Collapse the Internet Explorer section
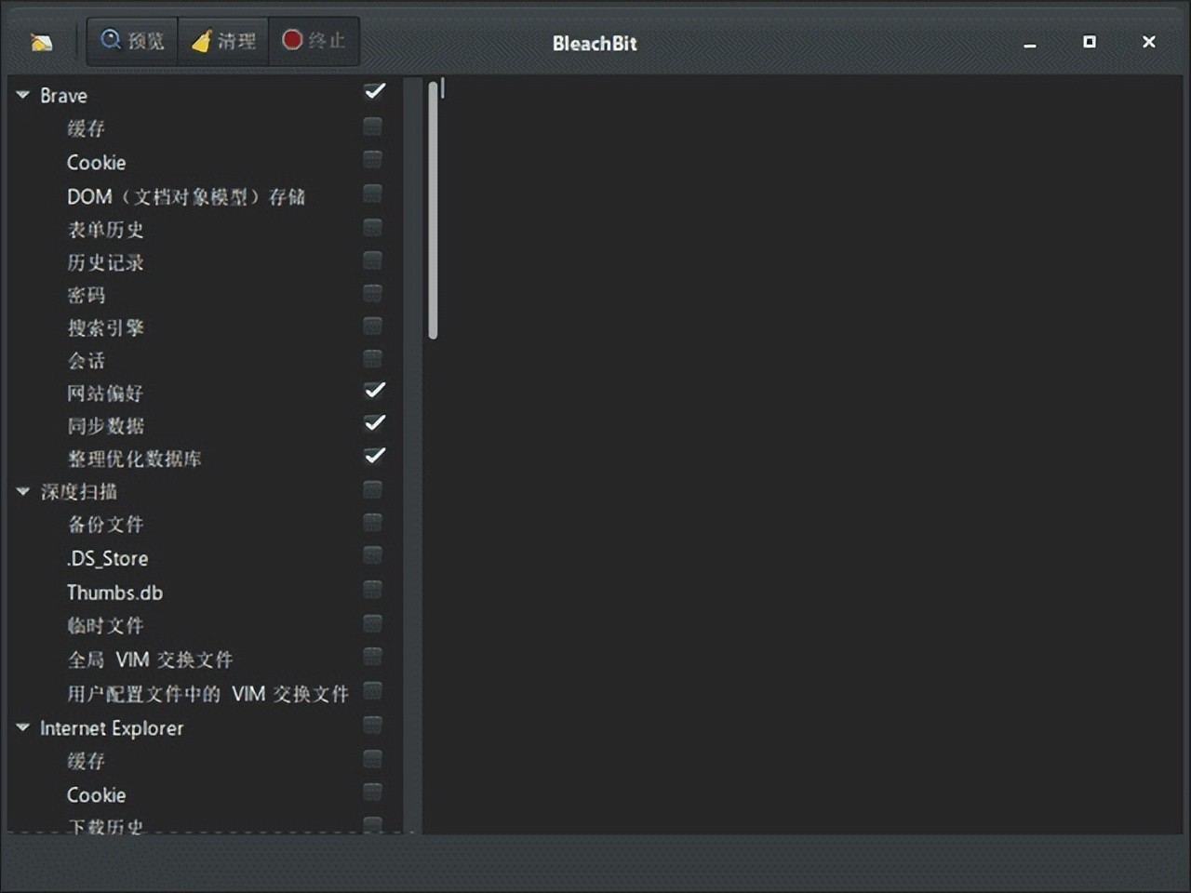 22,728
